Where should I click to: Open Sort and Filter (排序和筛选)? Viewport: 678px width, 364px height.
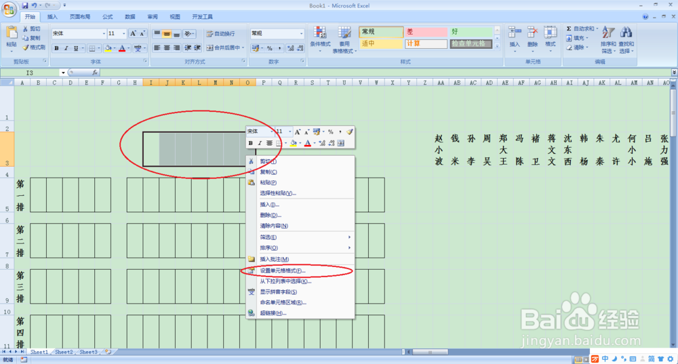click(x=608, y=40)
